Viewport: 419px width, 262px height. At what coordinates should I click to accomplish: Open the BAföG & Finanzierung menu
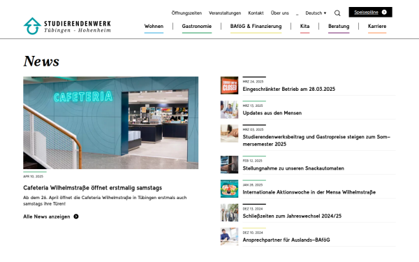pyautogui.click(x=256, y=27)
